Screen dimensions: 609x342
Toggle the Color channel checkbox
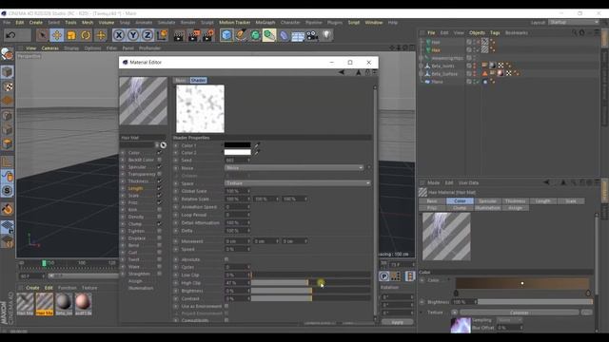click(x=159, y=153)
